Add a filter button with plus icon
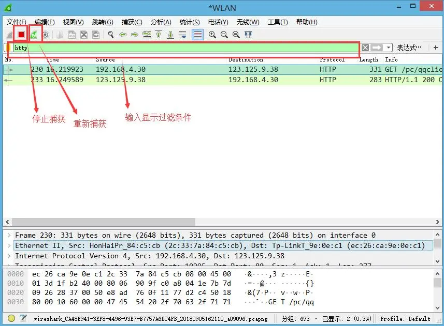The height and width of the screenshot is (326, 444). click(x=436, y=48)
